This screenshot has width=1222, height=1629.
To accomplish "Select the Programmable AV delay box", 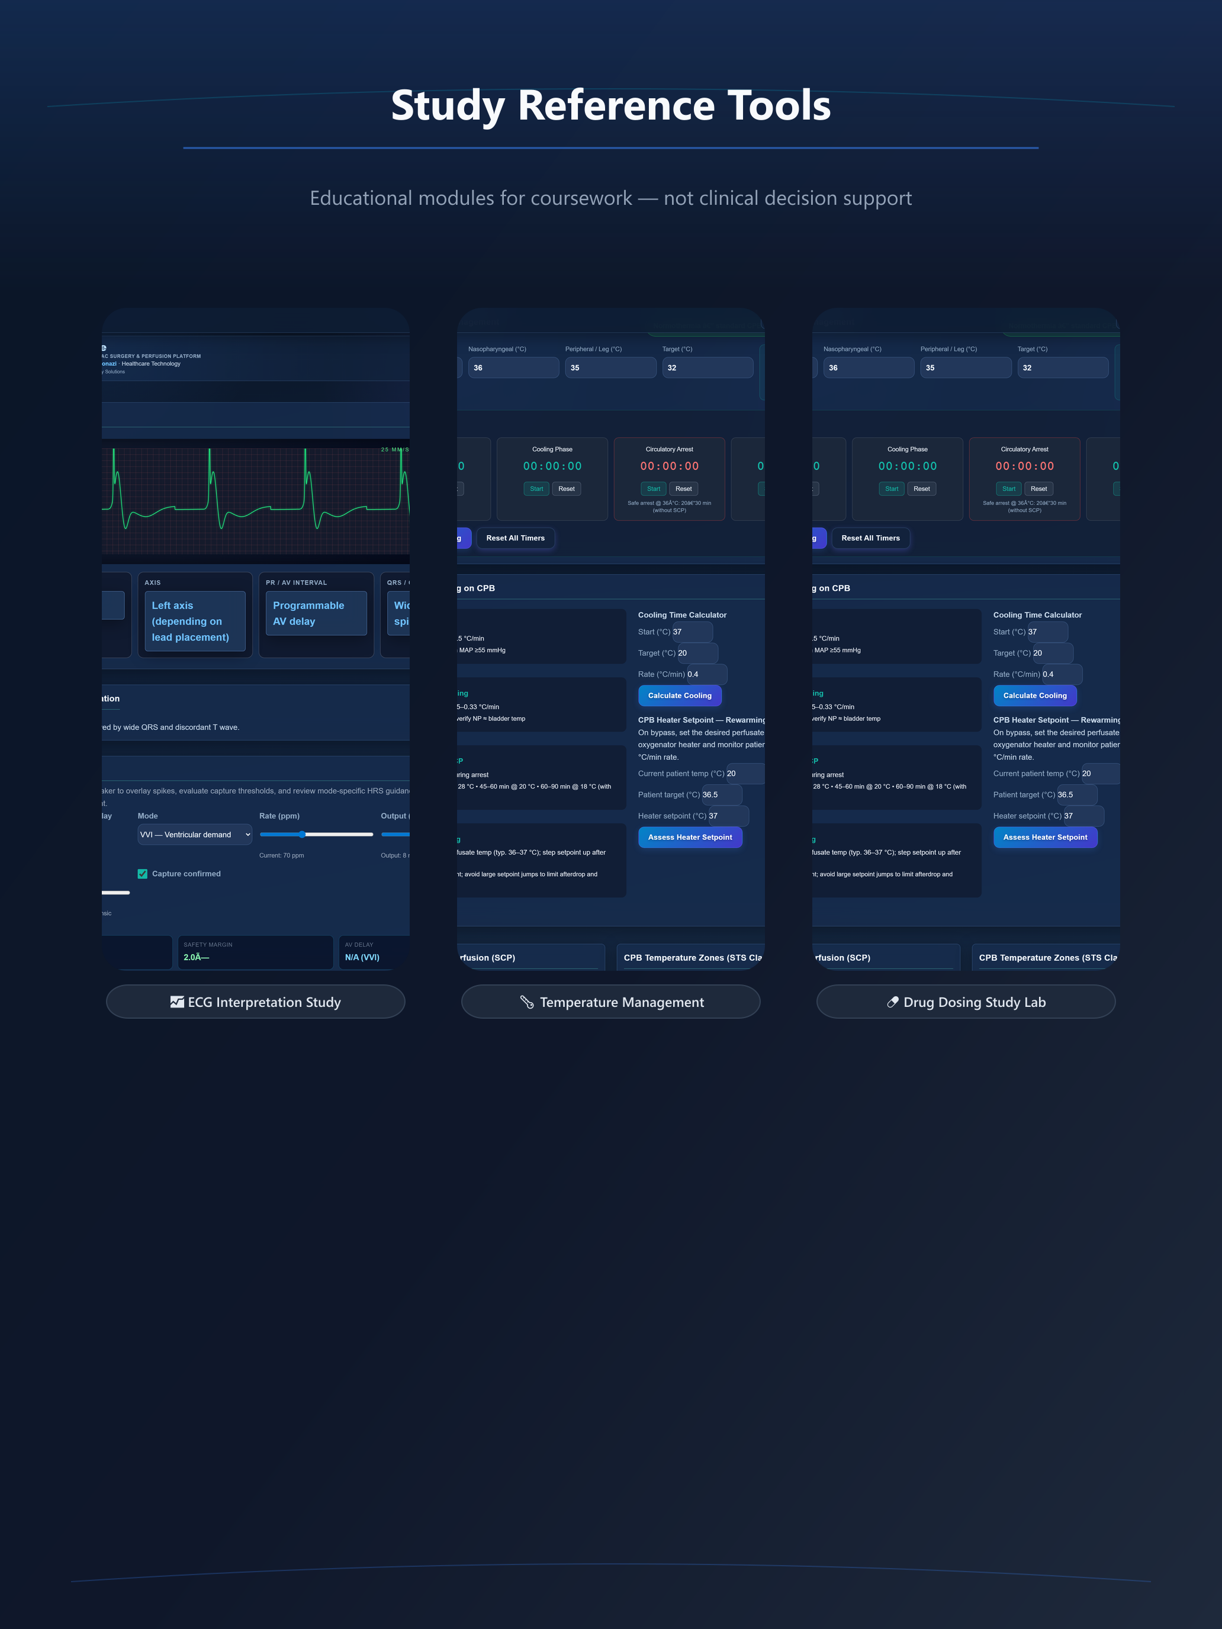I will (316, 613).
